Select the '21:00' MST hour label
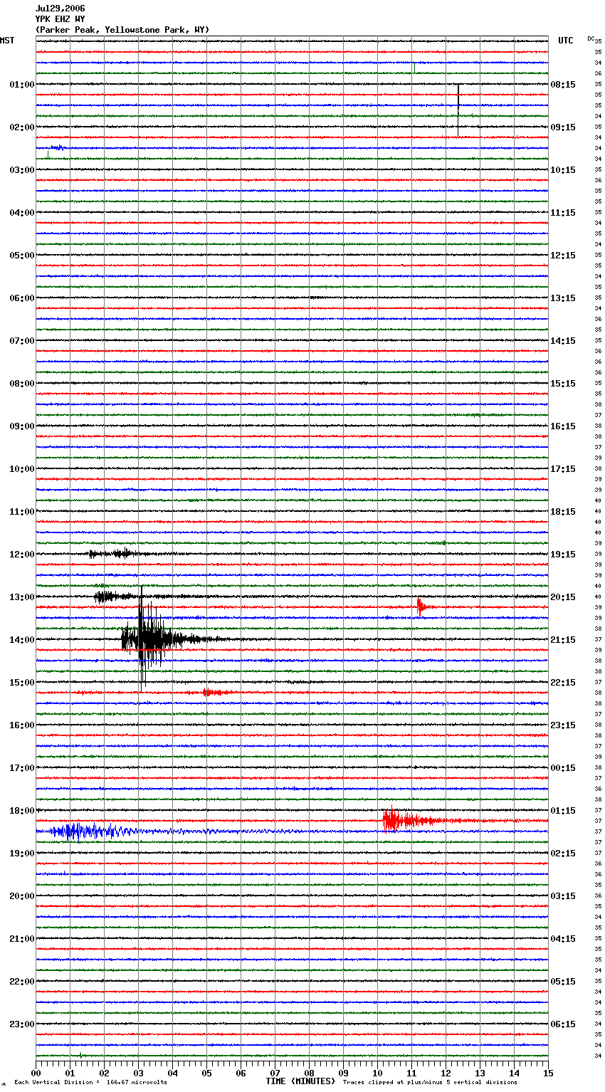The image size is (605, 1092). pos(21,939)
